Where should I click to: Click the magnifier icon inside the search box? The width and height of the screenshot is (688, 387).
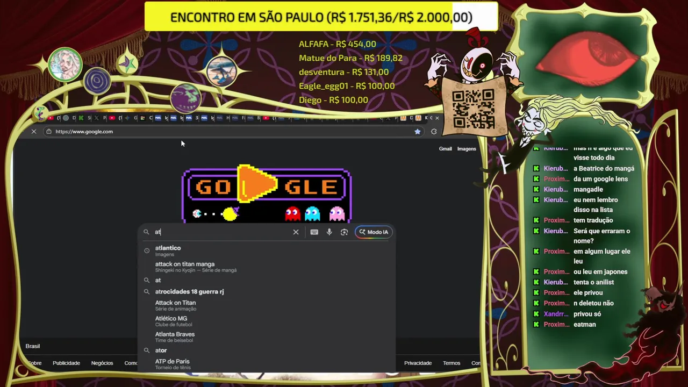[146, 232]
